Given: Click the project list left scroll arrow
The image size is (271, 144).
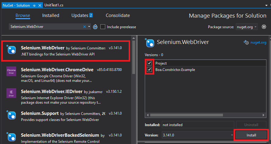Looking at the screenshot, I should pos(148,115).
